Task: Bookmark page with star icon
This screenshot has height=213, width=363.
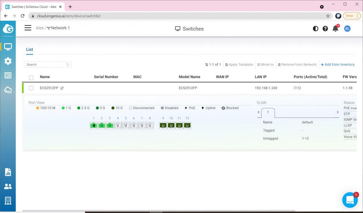Action: point(328,16)
